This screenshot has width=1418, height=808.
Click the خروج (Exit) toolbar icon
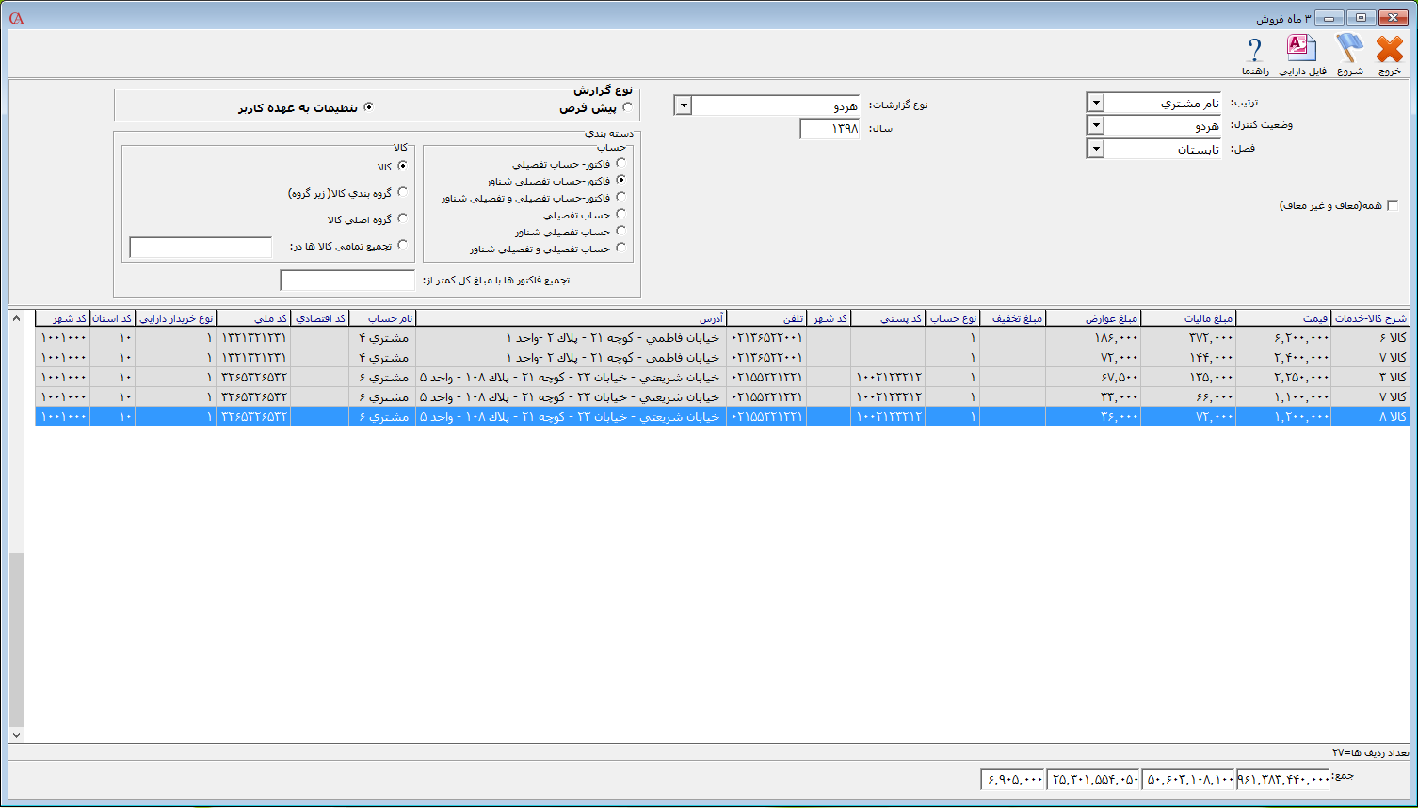[1389, 55]
